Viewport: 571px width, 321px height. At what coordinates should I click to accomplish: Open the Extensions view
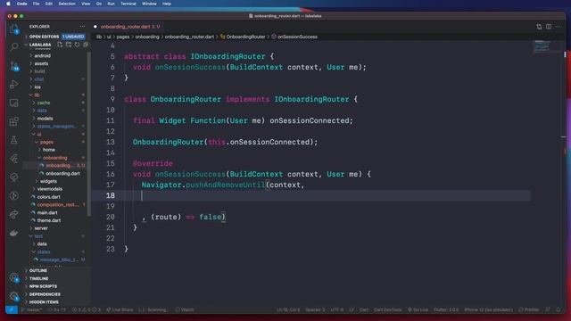[x=14, y=121]
